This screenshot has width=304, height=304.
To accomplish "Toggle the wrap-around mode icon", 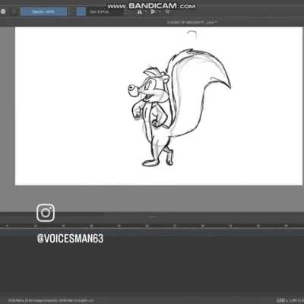I will [x=167, y=11].
